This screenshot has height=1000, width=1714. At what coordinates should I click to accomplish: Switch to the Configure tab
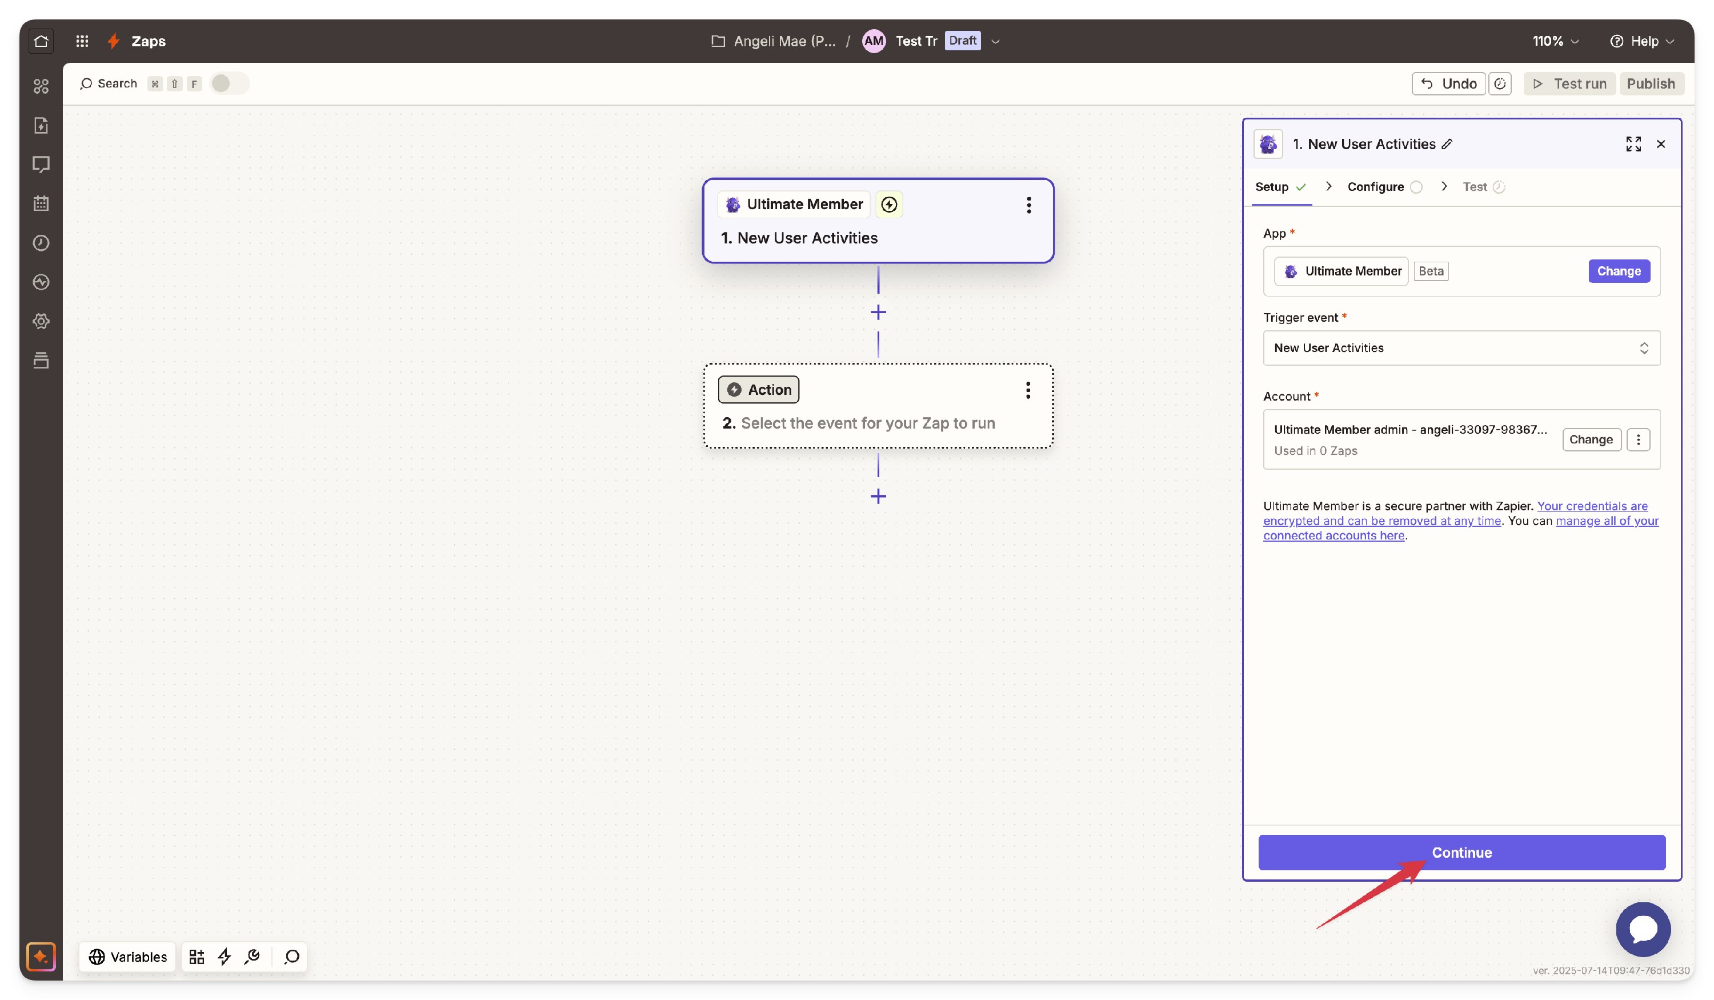(1385, 186)
